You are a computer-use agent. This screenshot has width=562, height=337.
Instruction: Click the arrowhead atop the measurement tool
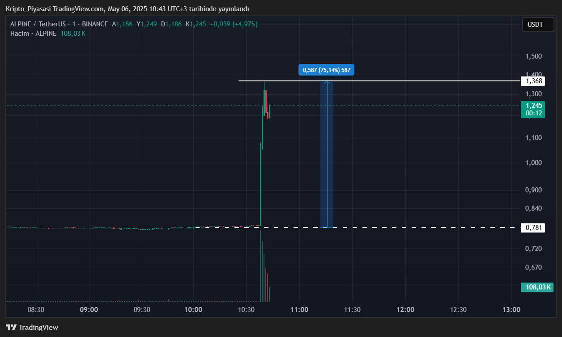tap(327, 82)
